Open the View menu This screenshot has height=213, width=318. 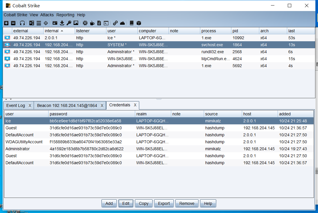point(34,15)
